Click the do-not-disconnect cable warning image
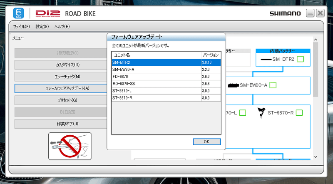 pyautogui.click(x=70, y=146)
